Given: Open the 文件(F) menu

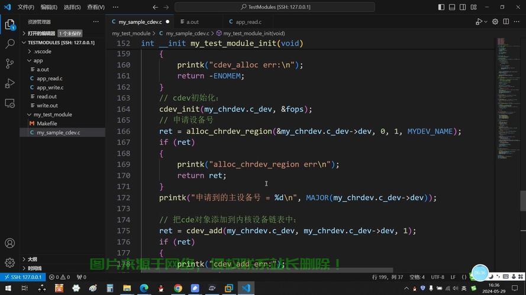Looking at the screenshot, I should point(25,7).
